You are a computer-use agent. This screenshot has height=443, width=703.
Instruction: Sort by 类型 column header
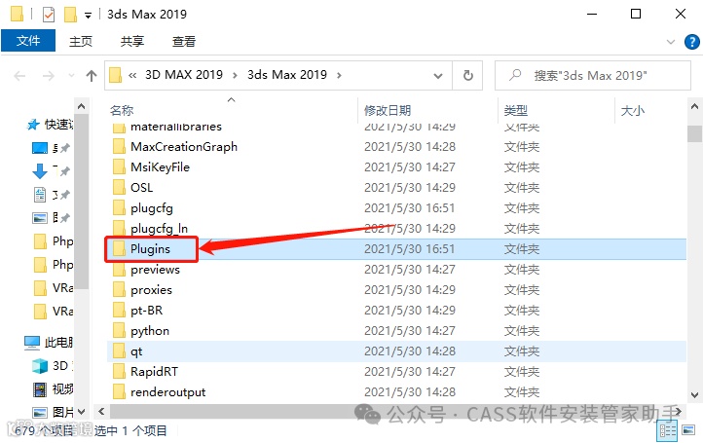click(x=516, y=110)
